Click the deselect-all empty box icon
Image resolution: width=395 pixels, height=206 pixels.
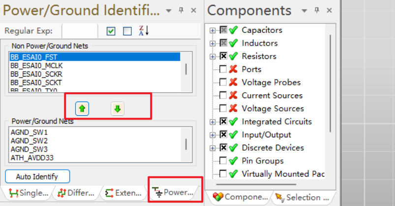coord(127,31)
